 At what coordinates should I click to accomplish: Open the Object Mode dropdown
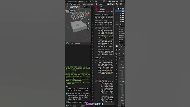pyautogui.click(x=76, y=4)
